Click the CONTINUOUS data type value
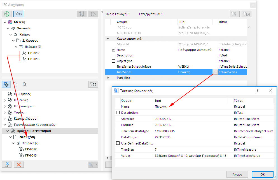This screenshot has height=180, width=278. [x=165, y=131]
